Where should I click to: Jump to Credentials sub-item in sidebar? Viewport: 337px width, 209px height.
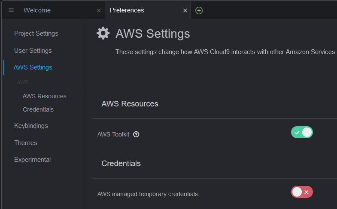[x=38, y=109]
